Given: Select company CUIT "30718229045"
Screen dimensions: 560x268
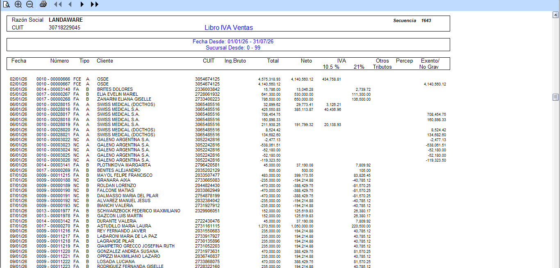Looking at the screenshot, I should tap(64, 28).
